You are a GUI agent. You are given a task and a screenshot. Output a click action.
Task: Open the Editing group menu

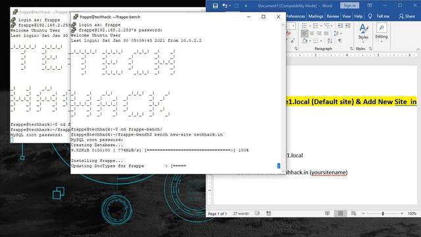click(x=382, y=33)
